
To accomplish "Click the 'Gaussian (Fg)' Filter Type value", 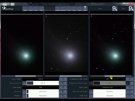I will (107, 87).
